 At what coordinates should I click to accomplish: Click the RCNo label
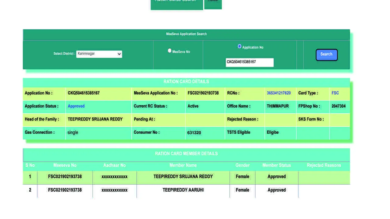233,93
